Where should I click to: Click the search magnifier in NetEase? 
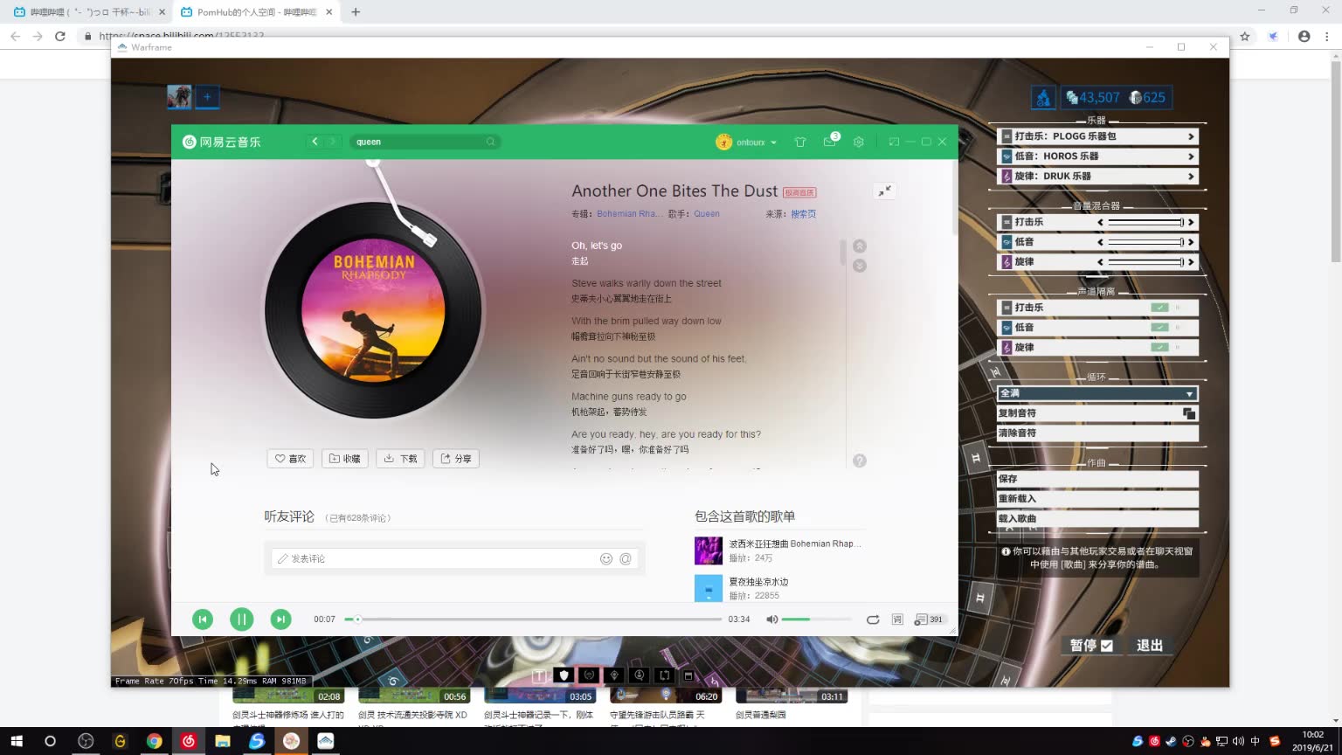click(490, 142)
